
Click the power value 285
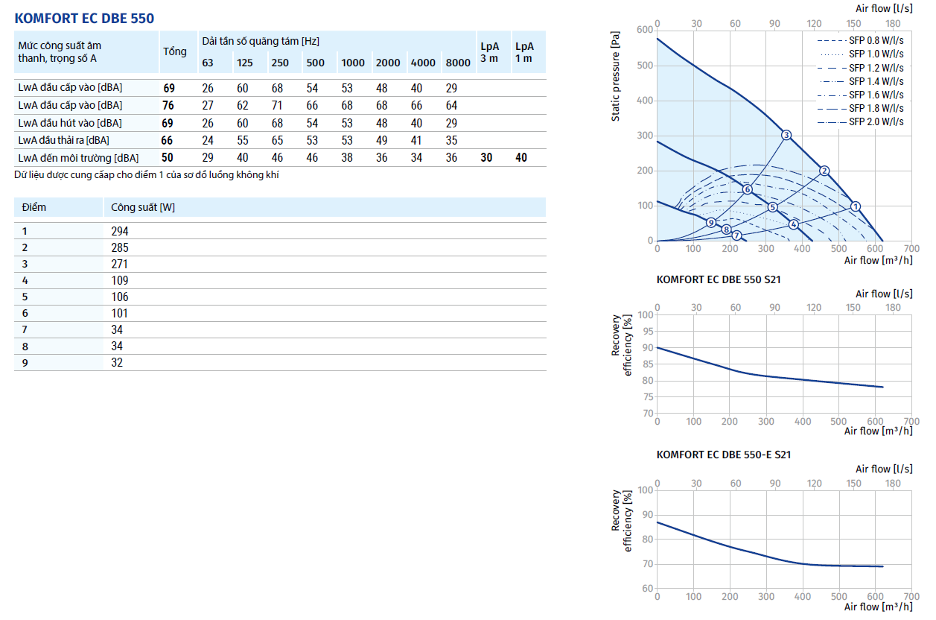click(x=120, y=248)
